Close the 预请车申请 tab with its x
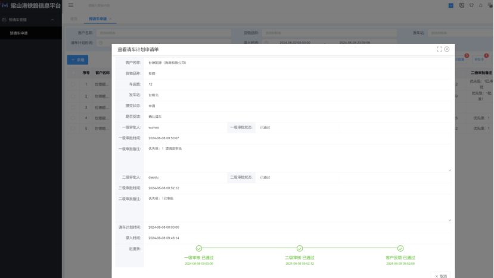Image resolution: width=494 pixels, height=278 pixels. [x=110, y=19]
